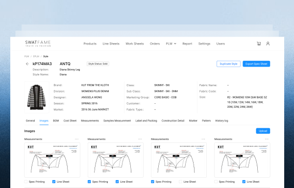
Task: Open the fourth Measurements image thumbnail
Action: (242, 160)
